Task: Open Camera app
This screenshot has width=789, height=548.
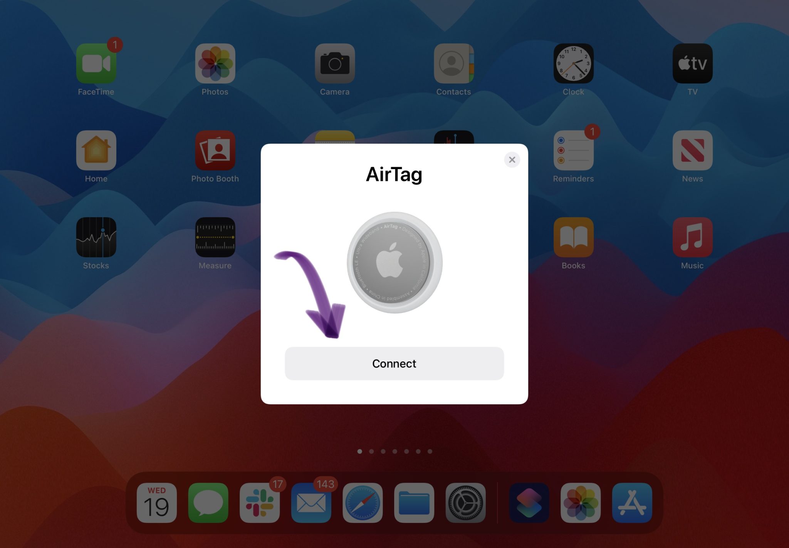Action: 334,62
